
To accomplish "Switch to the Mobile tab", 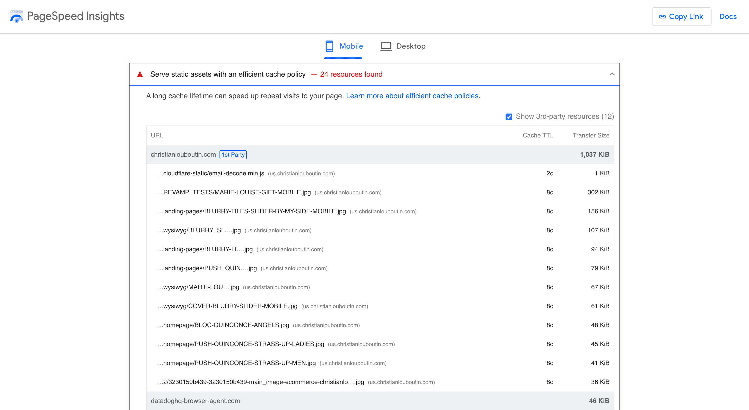I will click(x=344, y=46).
